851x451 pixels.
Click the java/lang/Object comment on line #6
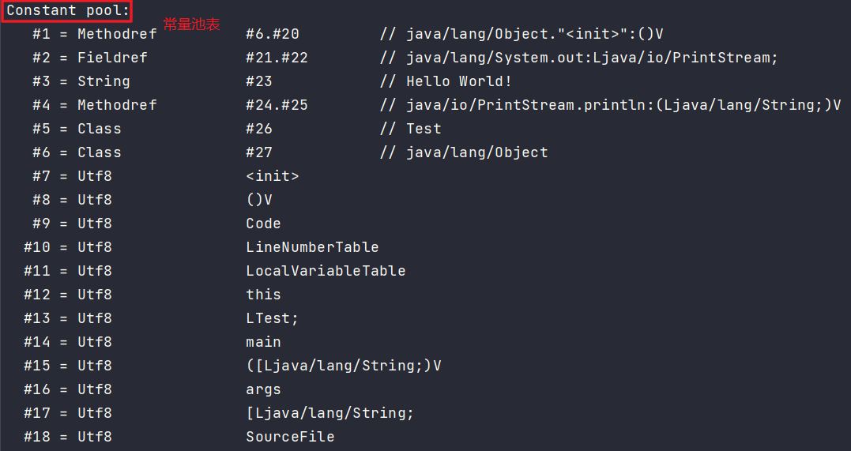coord(477,152)
